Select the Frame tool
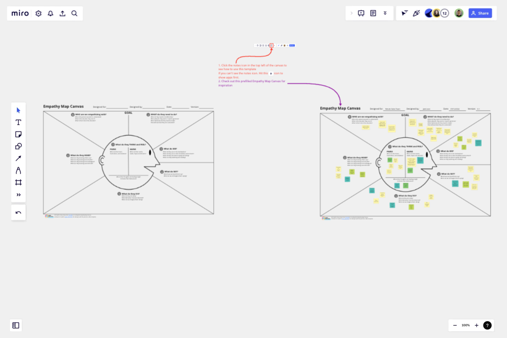Image resolution: width=507 pixels, height=338 pixels. [x=18, y=182]
